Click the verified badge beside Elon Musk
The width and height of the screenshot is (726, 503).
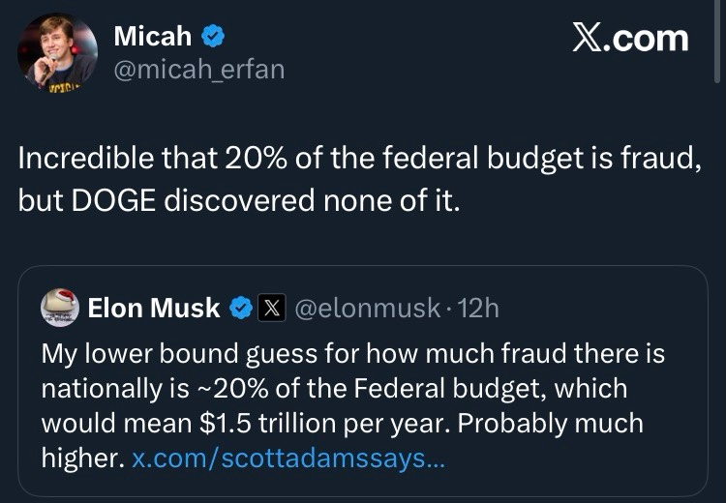pyautogui.click(x=239, y=309)
